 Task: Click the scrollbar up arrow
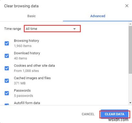[130, 24]
